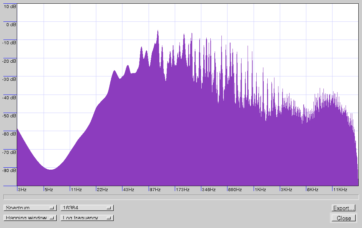Open the 16384 size dropdown

click(87, 208)
